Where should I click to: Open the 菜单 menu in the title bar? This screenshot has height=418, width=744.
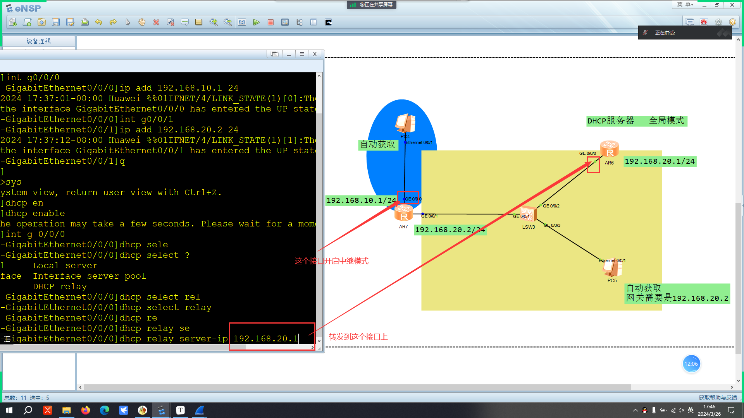pos(684,5)
